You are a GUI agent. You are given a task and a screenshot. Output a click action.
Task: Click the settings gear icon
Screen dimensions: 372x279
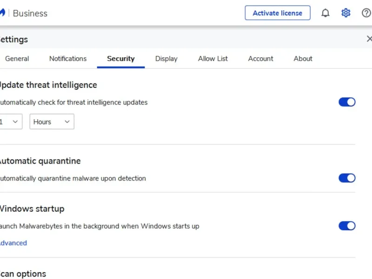346,13
